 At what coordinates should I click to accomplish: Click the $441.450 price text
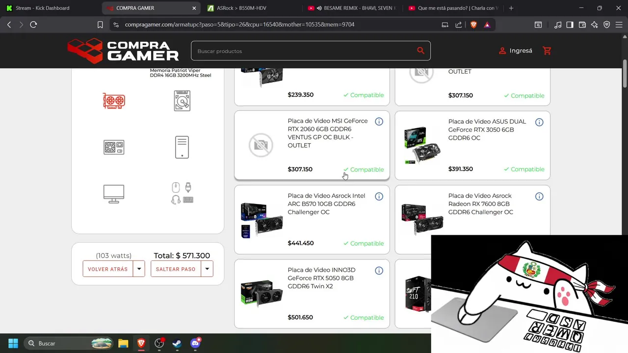pos(301,243)
